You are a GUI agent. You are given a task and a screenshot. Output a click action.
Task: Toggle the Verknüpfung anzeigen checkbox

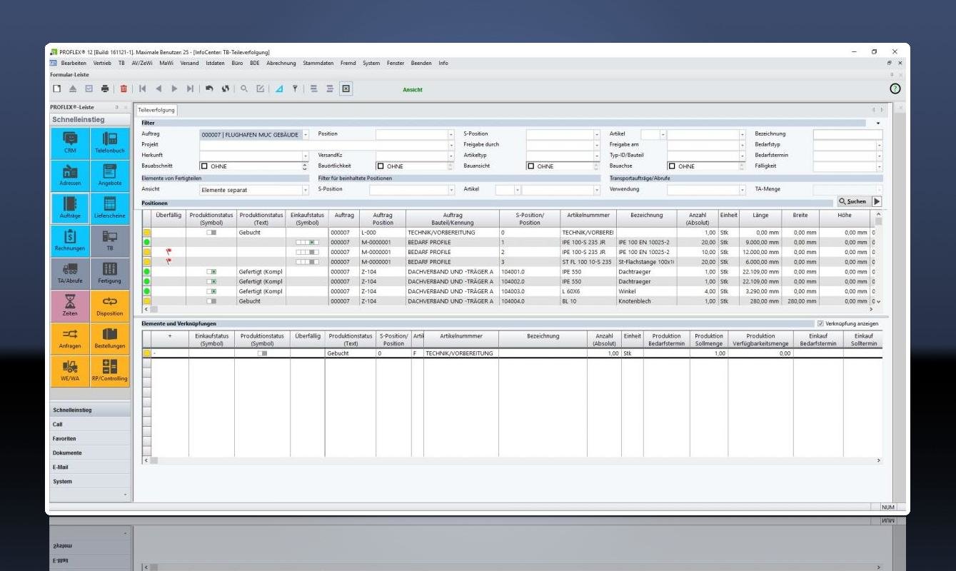point(820,323)
